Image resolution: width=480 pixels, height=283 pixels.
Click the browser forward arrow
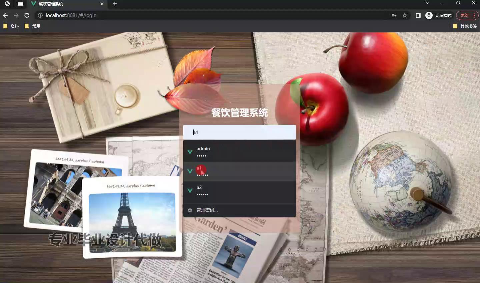click(16, 15)
